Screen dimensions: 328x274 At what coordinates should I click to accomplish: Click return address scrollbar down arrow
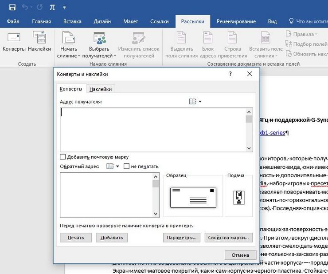tap(156, 214)
